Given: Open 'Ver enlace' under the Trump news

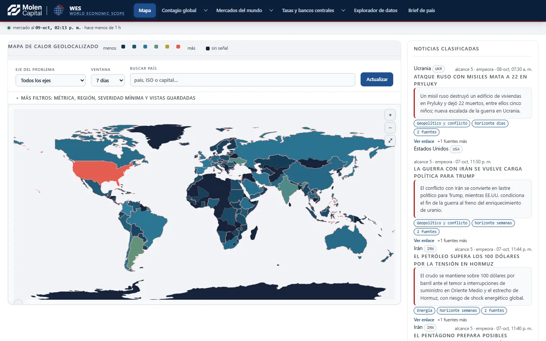Looking at the screenshot, I should pos(424,241).
